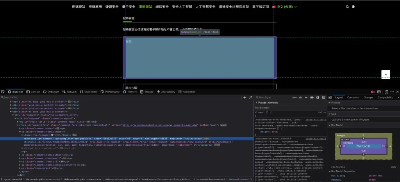Viewport: 400px width, 182px height.
Task: Open the Computed sidebar tab
Action: (x=353, y=97)
